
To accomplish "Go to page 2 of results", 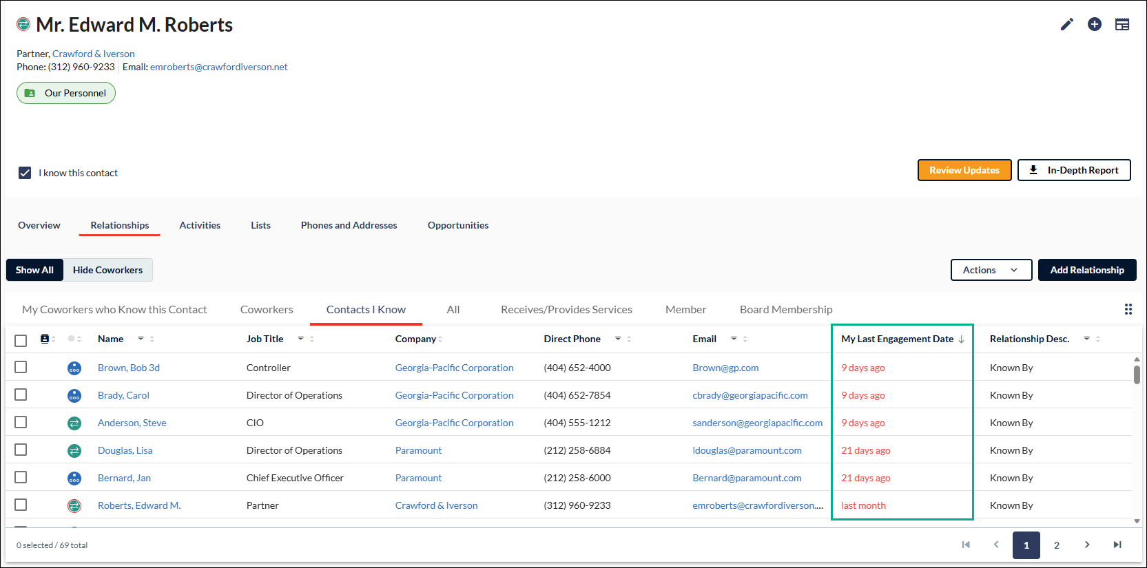I will tap(1057, 545).
